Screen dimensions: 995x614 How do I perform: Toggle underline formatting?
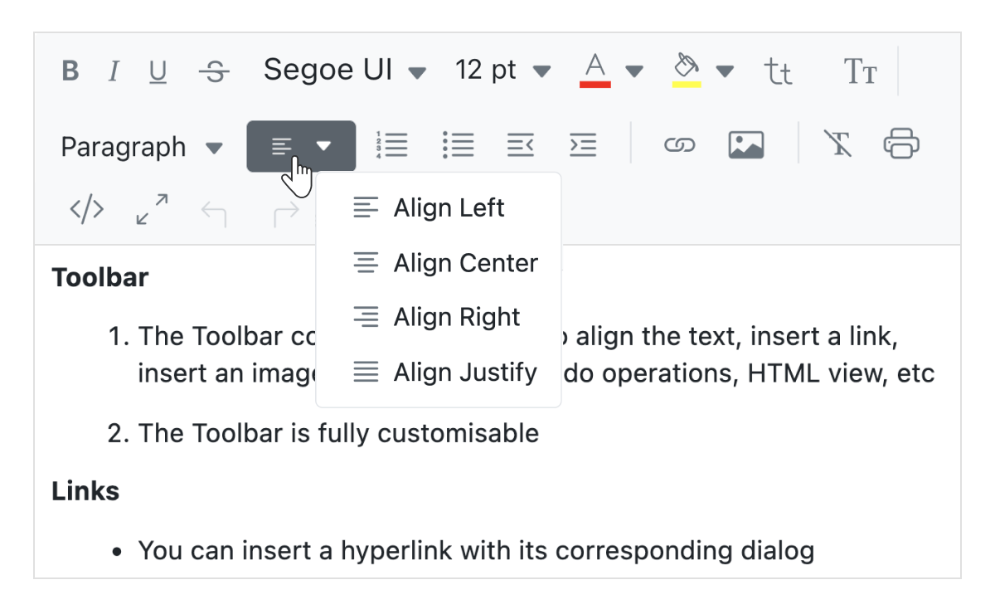(158, 71)
